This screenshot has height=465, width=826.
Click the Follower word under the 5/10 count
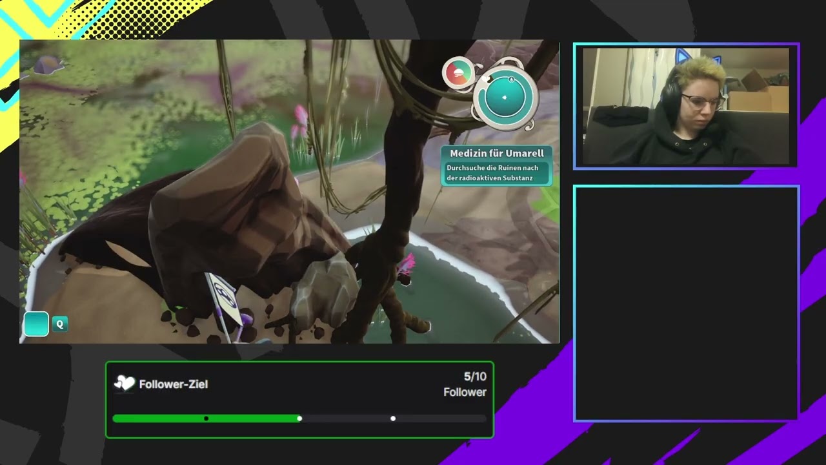pyautogui.click(x=465, y=392)
